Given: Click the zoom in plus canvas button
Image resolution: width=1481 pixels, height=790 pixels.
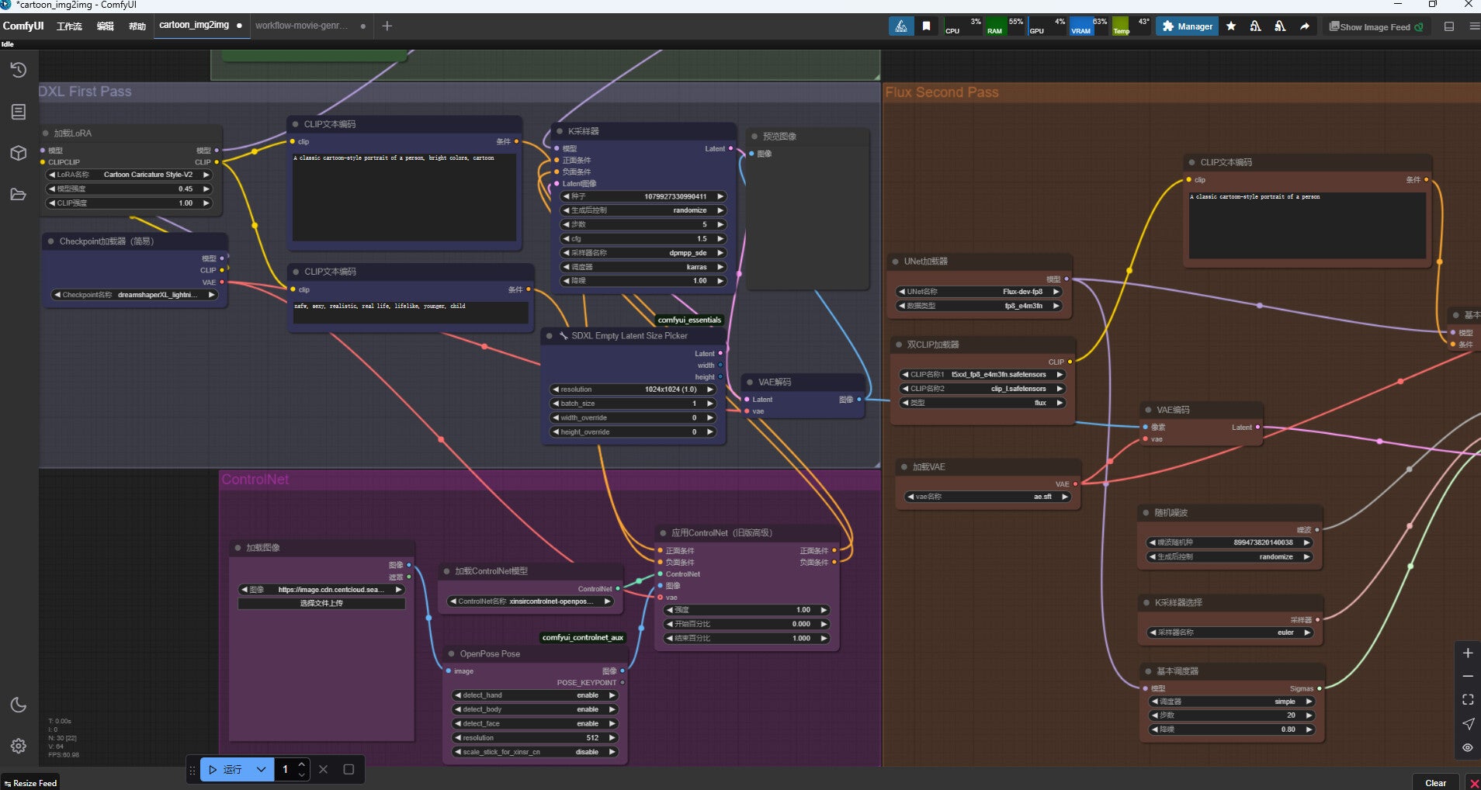Looking at the screenshot, I should (1467, 653).
